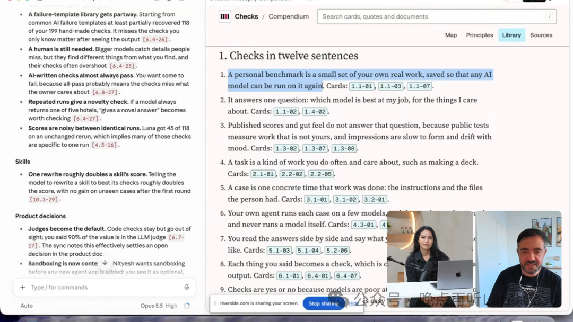Open card reference 3.1-01
Image resolution: width=573 pixels, height=322 pixels.
click(317, 200)
